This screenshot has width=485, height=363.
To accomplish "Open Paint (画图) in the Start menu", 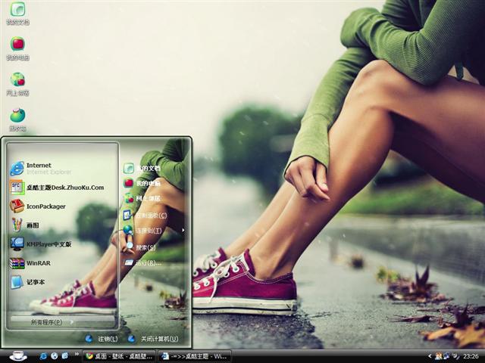I will click(x=25, y=225).
